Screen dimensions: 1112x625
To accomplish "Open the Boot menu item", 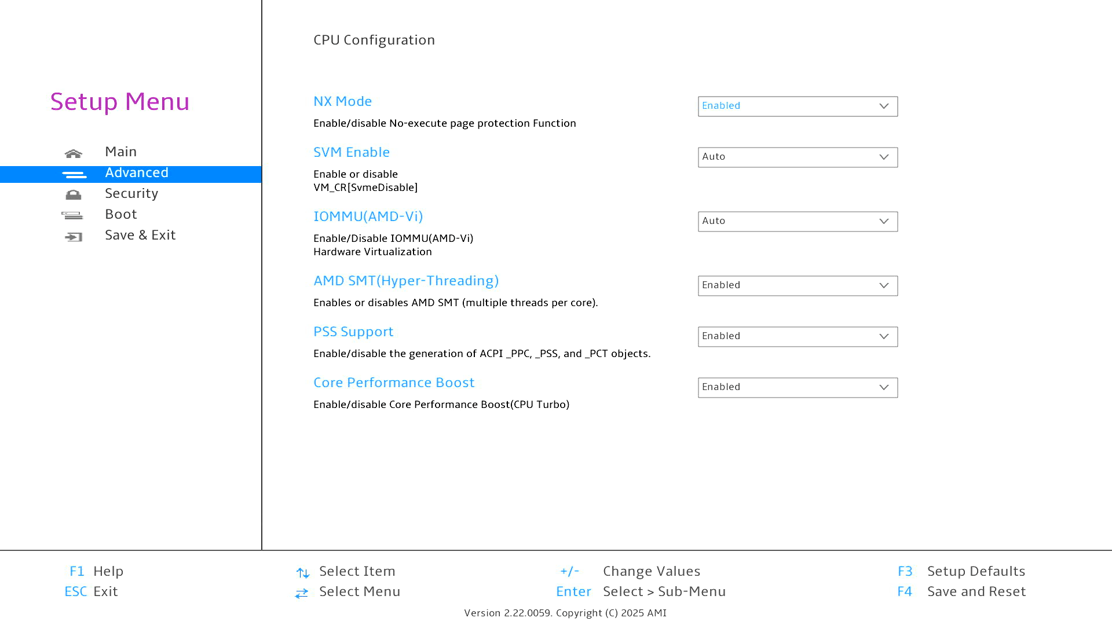I will [121, 215].
